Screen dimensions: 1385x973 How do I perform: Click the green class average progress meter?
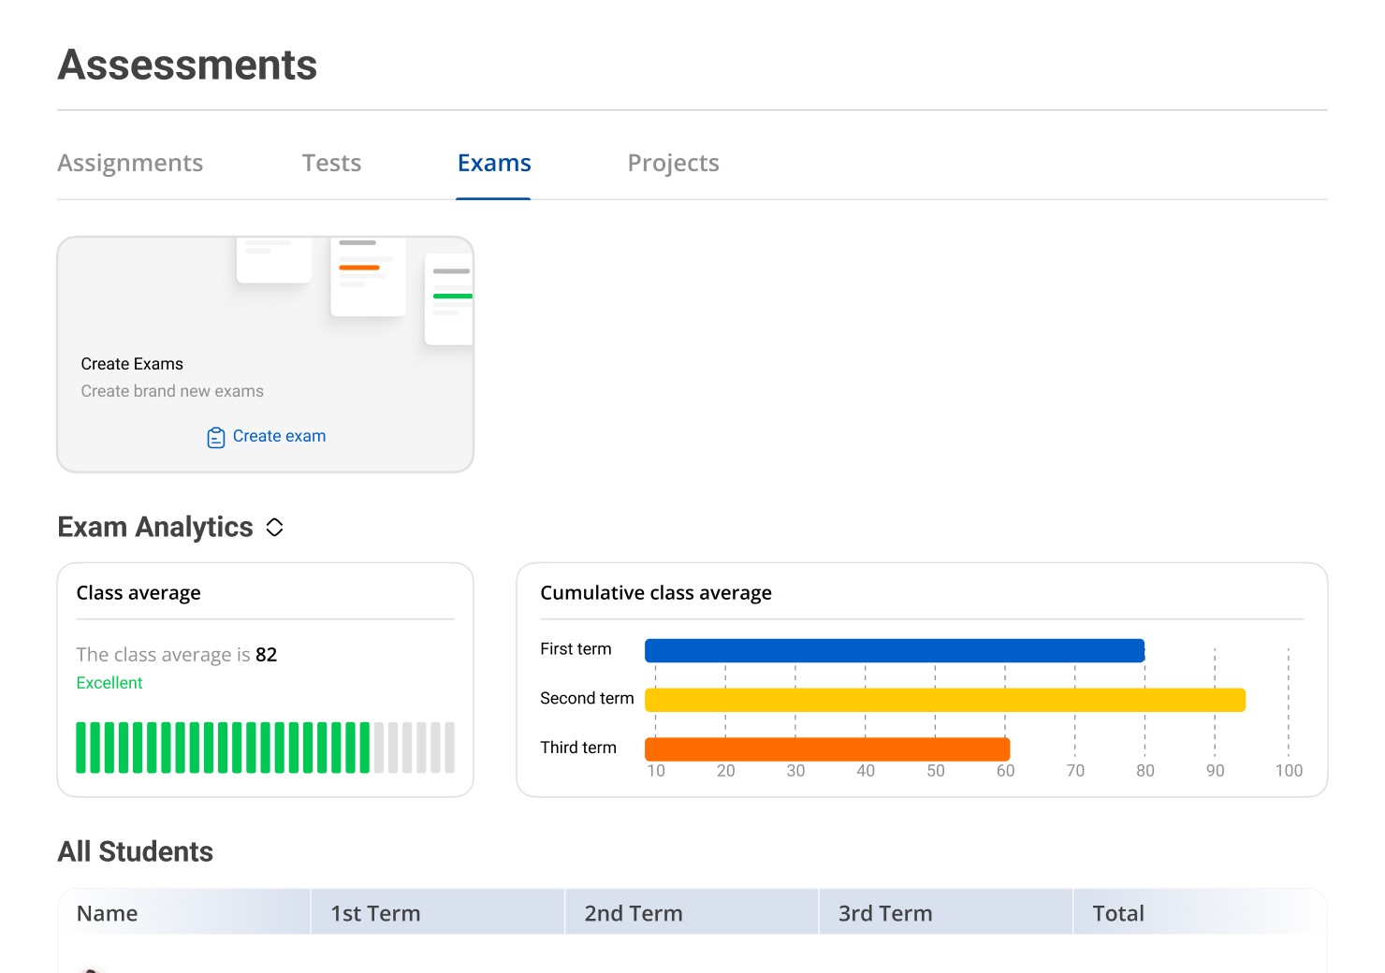265,748
